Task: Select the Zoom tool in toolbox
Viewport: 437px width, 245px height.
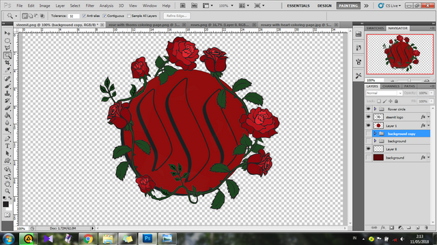Action: point(8,191)
